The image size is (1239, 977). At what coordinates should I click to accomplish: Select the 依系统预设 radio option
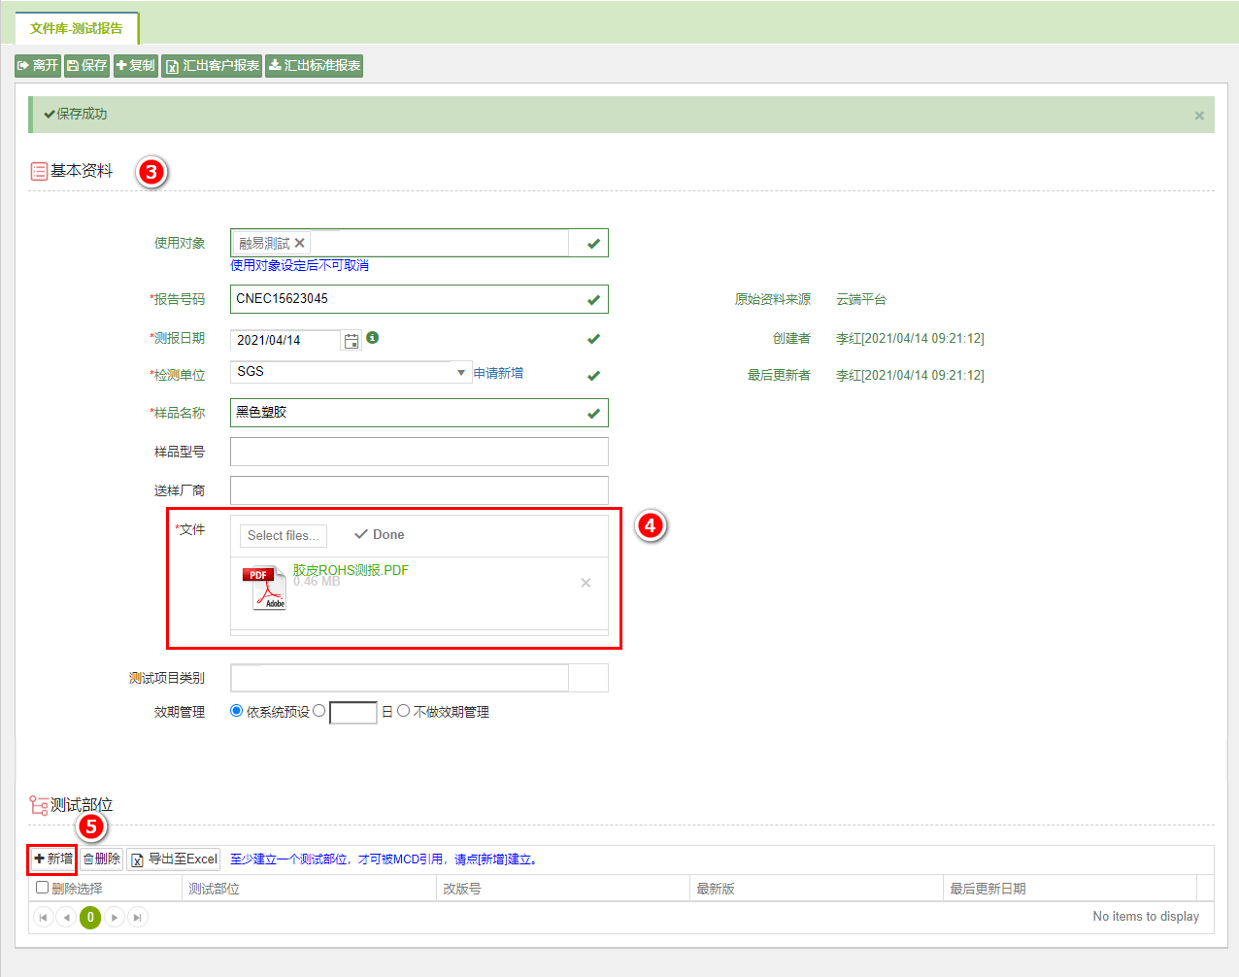[x=236, y=711]
